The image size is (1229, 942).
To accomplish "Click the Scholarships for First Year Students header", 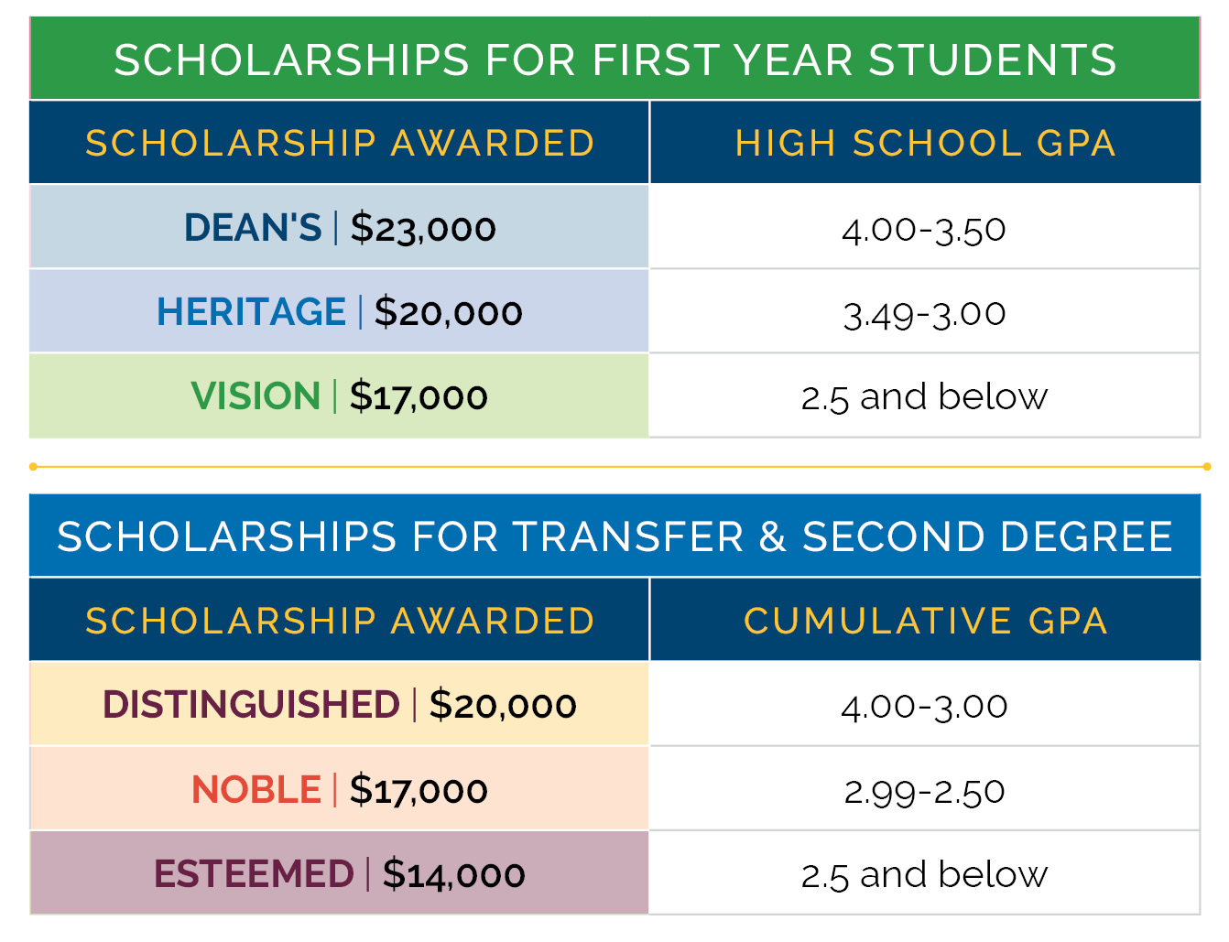I will tap(614, 60).
